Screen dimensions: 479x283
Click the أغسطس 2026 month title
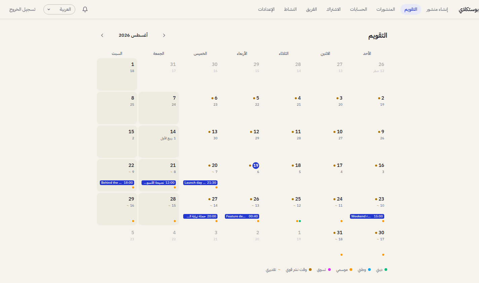click(133, 35)
